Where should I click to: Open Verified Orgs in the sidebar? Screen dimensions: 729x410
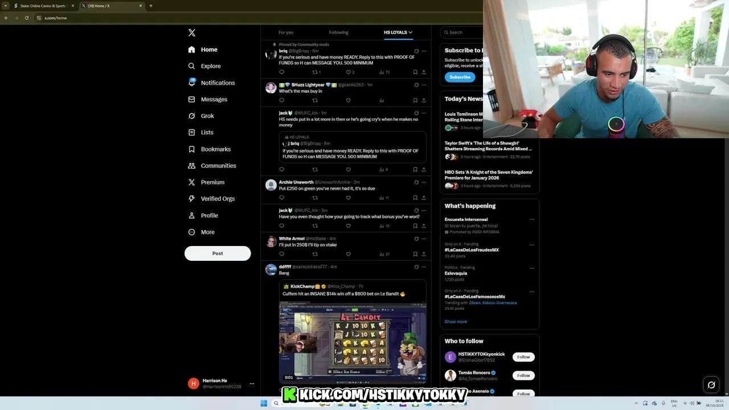click(x=211, y=199)
